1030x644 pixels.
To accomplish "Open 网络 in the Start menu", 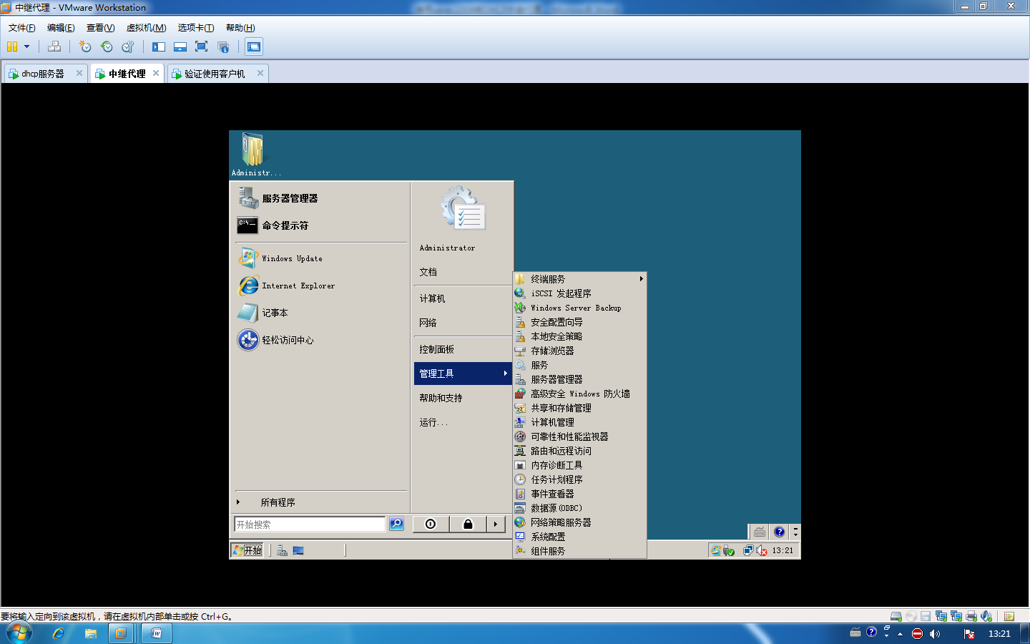I will pyautogui.click(x=462, y=323).
